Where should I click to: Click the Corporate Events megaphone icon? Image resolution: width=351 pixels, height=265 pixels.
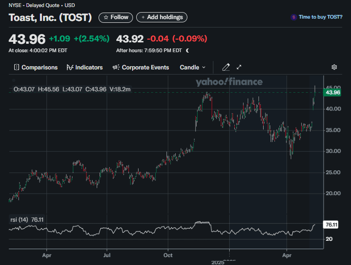click(x=116, y=68)
